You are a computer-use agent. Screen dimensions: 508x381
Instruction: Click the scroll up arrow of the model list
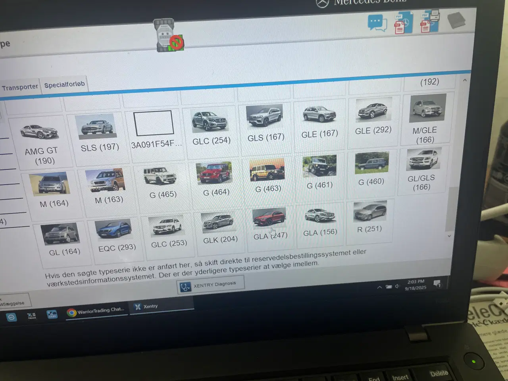[465, 81]
